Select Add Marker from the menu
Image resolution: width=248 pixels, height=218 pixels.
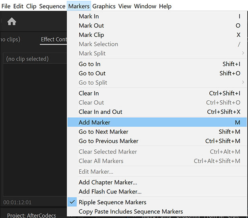94,122
